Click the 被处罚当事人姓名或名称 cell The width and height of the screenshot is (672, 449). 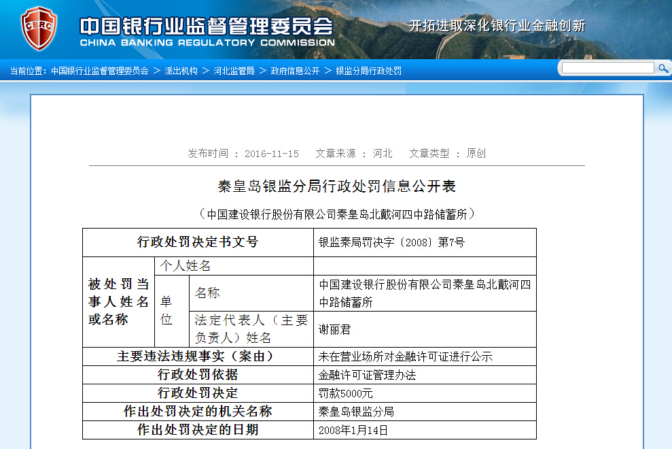coord(118,302)
